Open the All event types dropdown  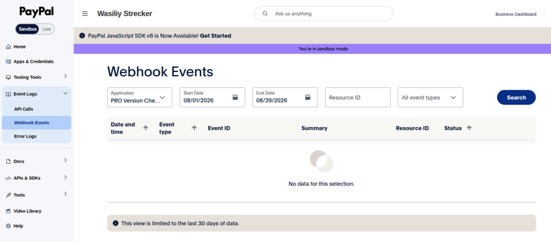point(430,97)
